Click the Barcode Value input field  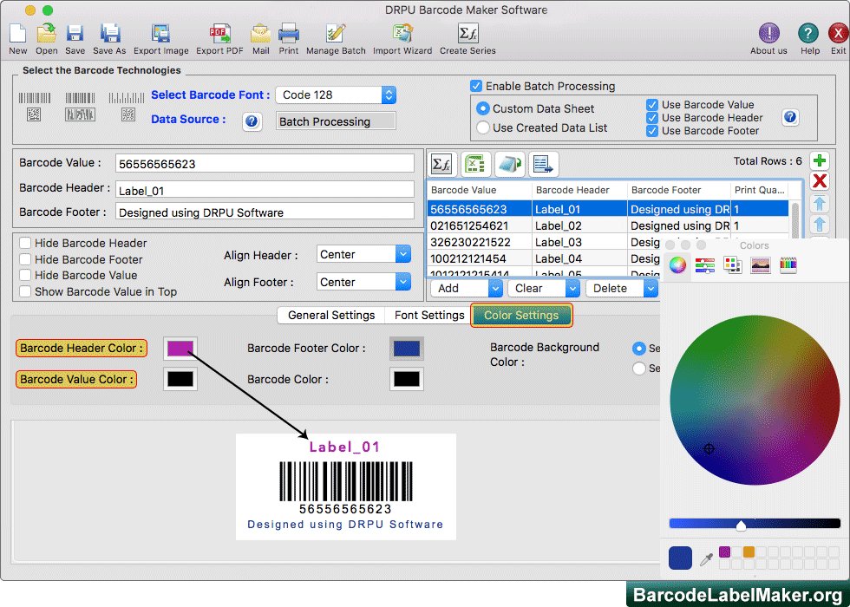point(265,164)
